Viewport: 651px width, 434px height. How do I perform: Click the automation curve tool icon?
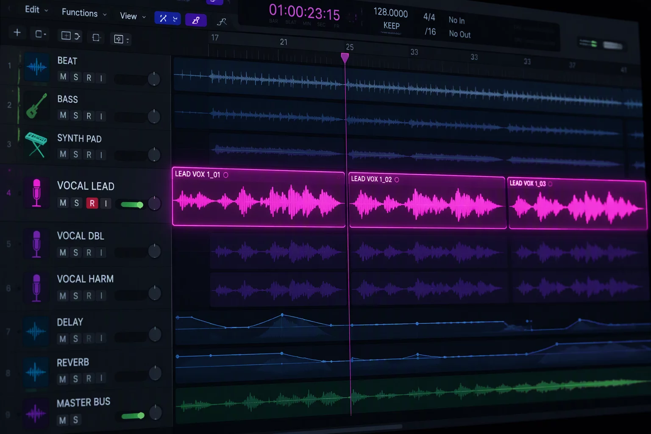(222, 22)
